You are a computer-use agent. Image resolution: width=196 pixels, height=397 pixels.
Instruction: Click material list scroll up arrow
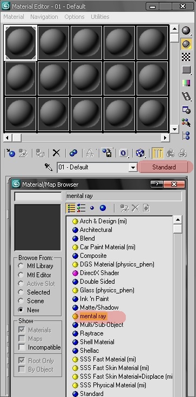pos(178,220)
